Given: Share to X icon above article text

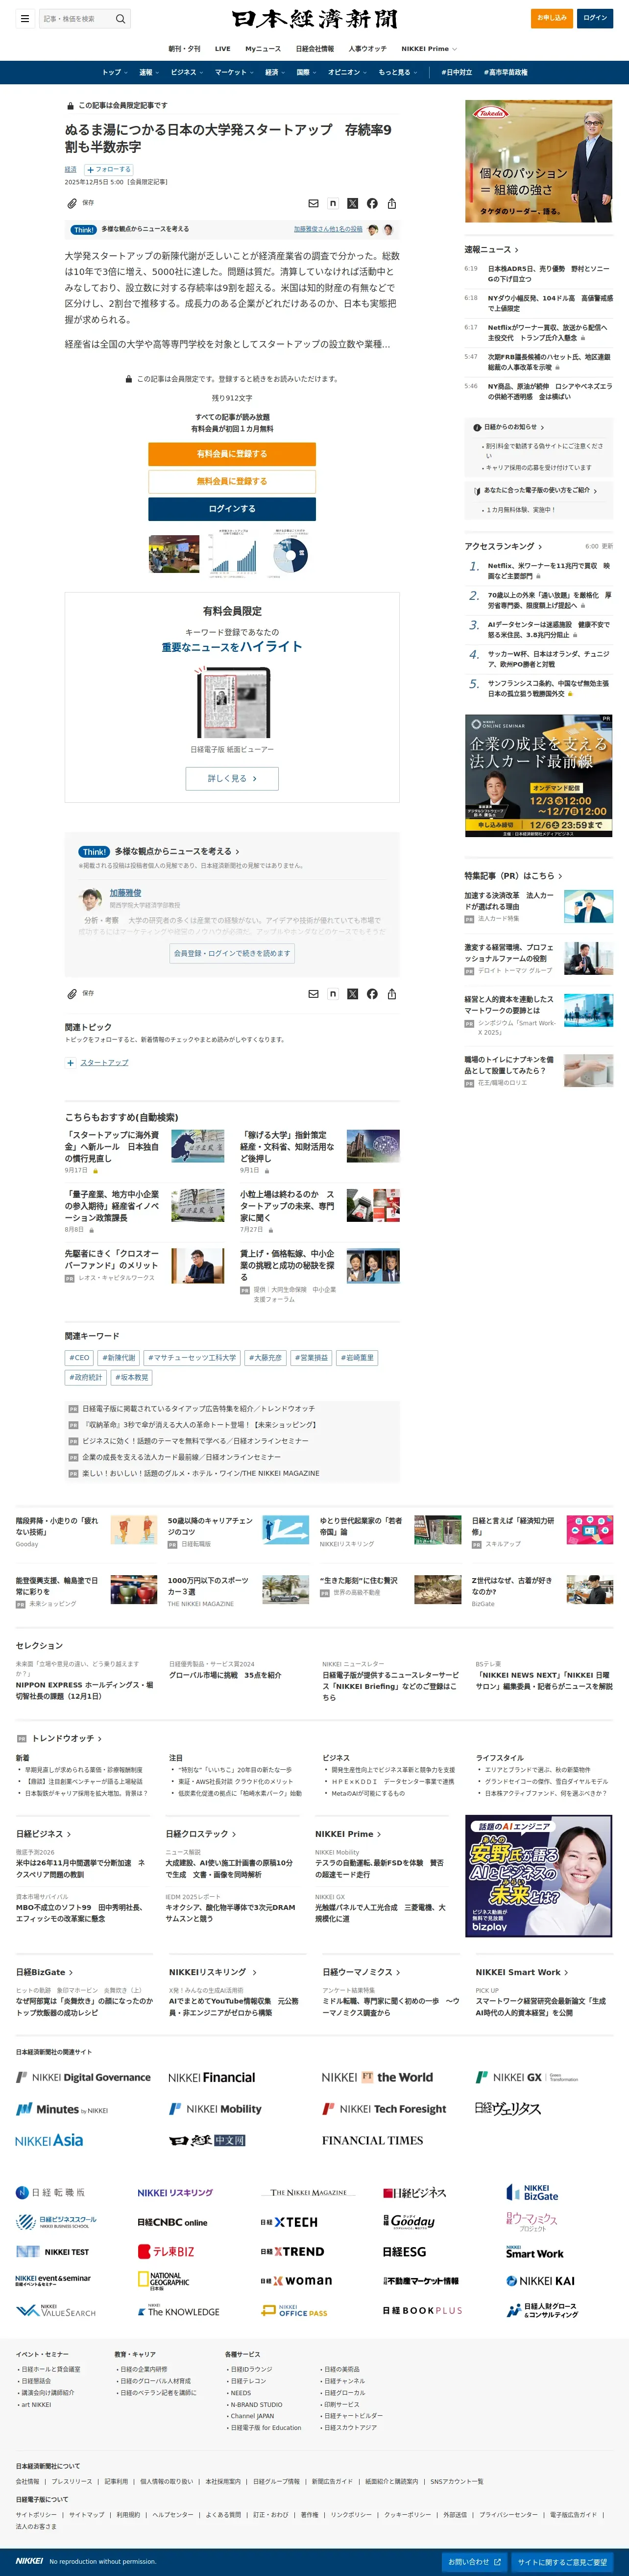Looking at the screenshot, I should [x=352, y=203].
